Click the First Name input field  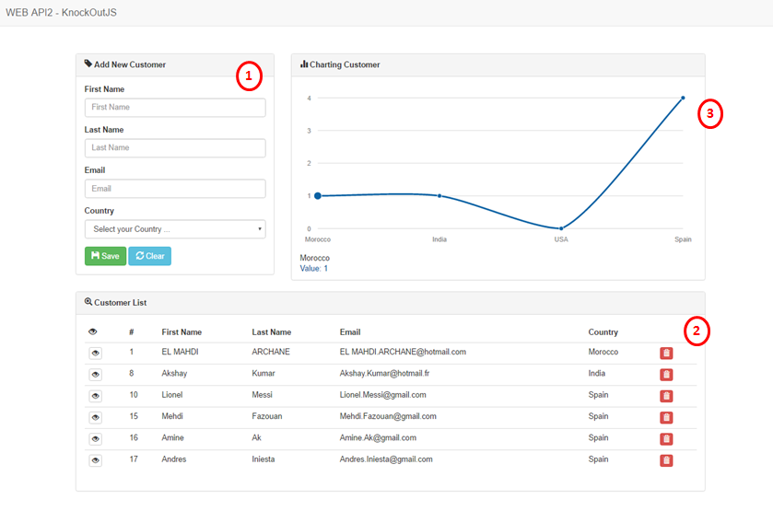coord(175,108)
